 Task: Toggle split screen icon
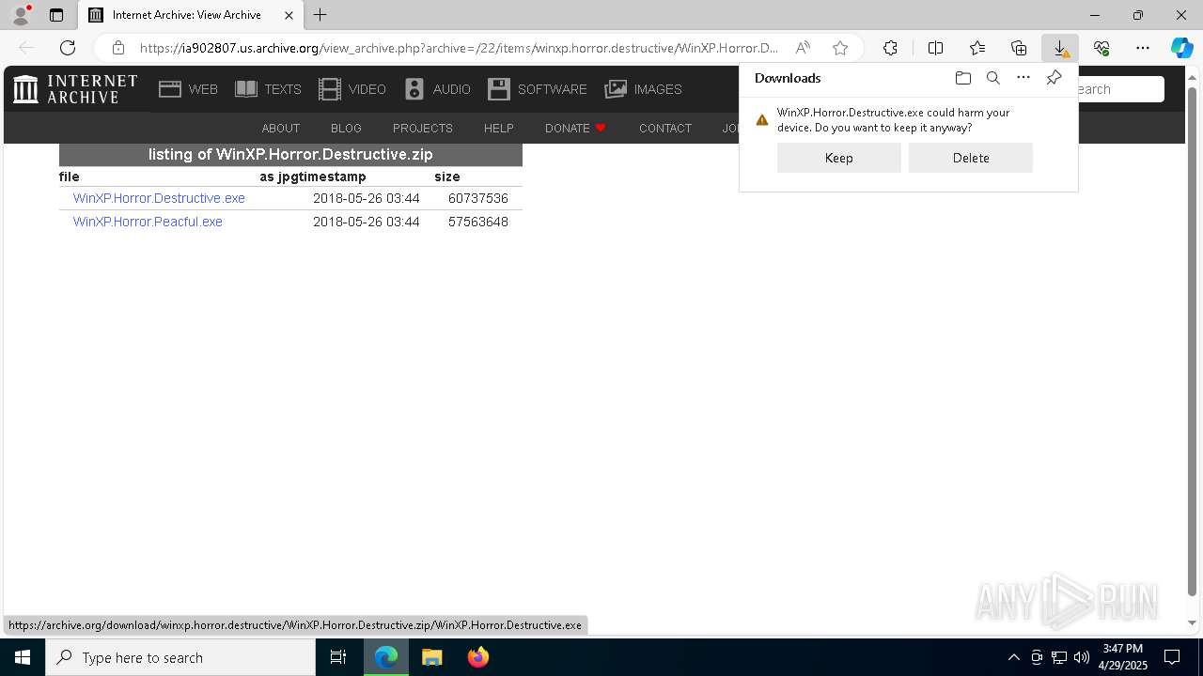(x=935, y=48)
